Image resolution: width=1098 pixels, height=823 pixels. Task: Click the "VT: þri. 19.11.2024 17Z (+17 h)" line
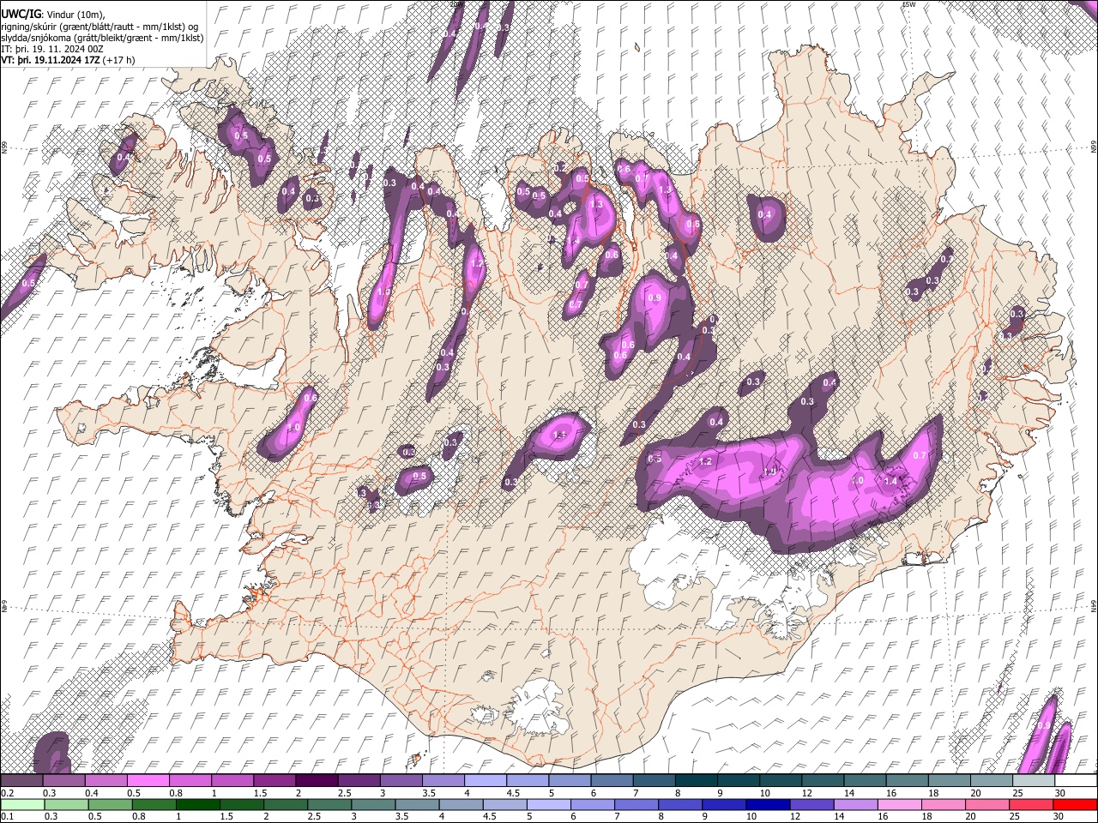point(68,60)
